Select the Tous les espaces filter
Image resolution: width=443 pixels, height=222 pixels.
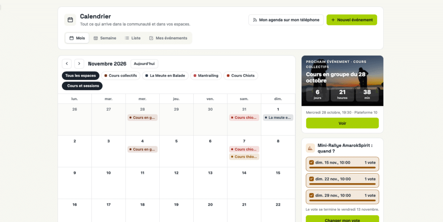pyautogui.click(x=80, y=76)
